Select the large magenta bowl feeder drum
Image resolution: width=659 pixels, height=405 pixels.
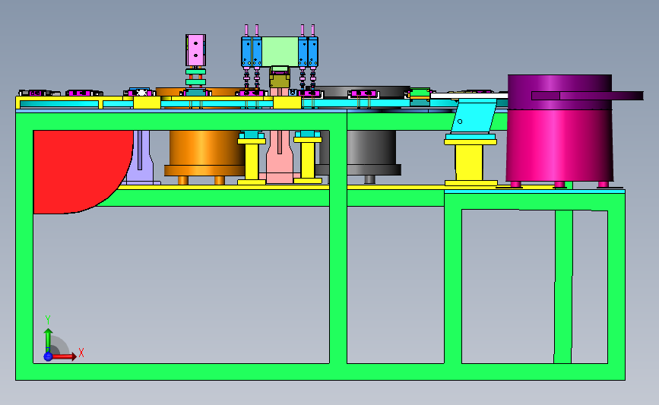pos(559,145)
